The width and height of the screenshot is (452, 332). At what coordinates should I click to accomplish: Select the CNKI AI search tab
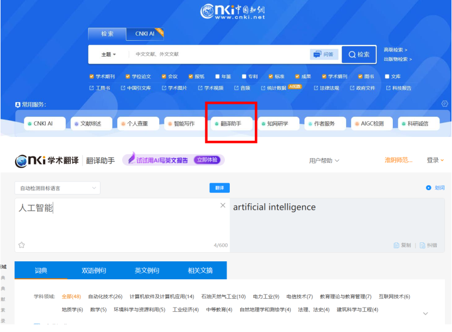pos(145,34)
